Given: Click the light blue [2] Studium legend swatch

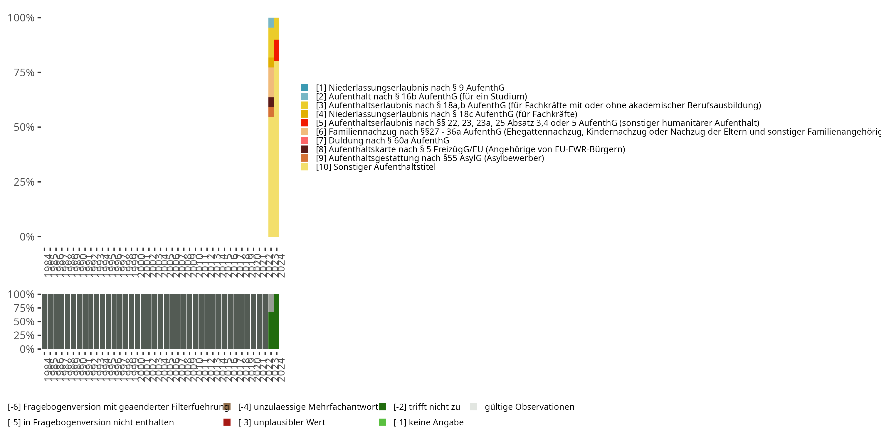Looking at the screenshot, I should [x=305, y=97].
